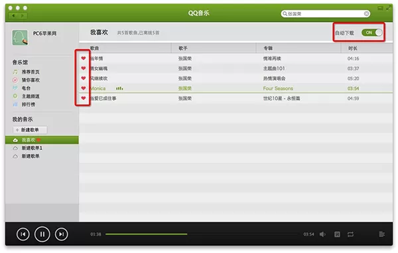Screen dimensions: 398x253
Task: Unlike the song 倩女幽魂 via heart
Action: click(84, 68)
